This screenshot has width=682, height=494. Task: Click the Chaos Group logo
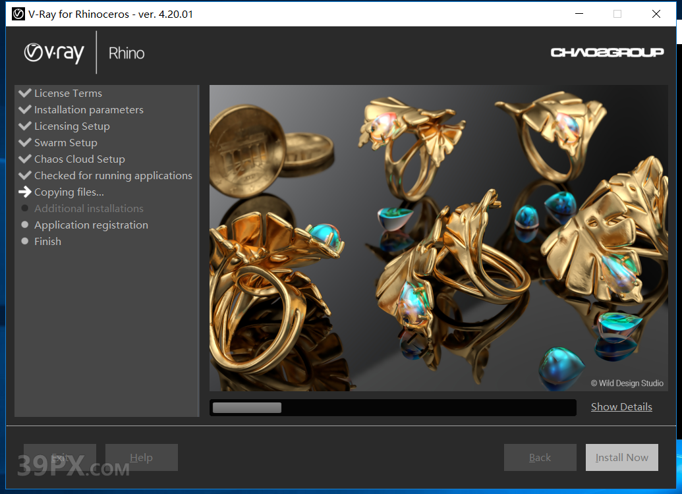tap(607, 53)
